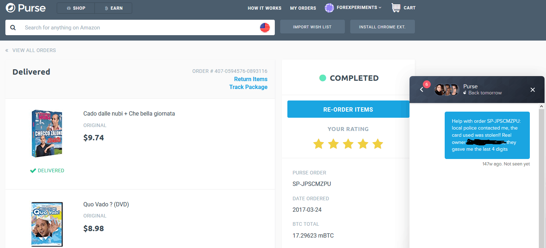This screenshot has height=248, width=546.
Task: Focus the Amazon search input field
Action: pos(140,28)
